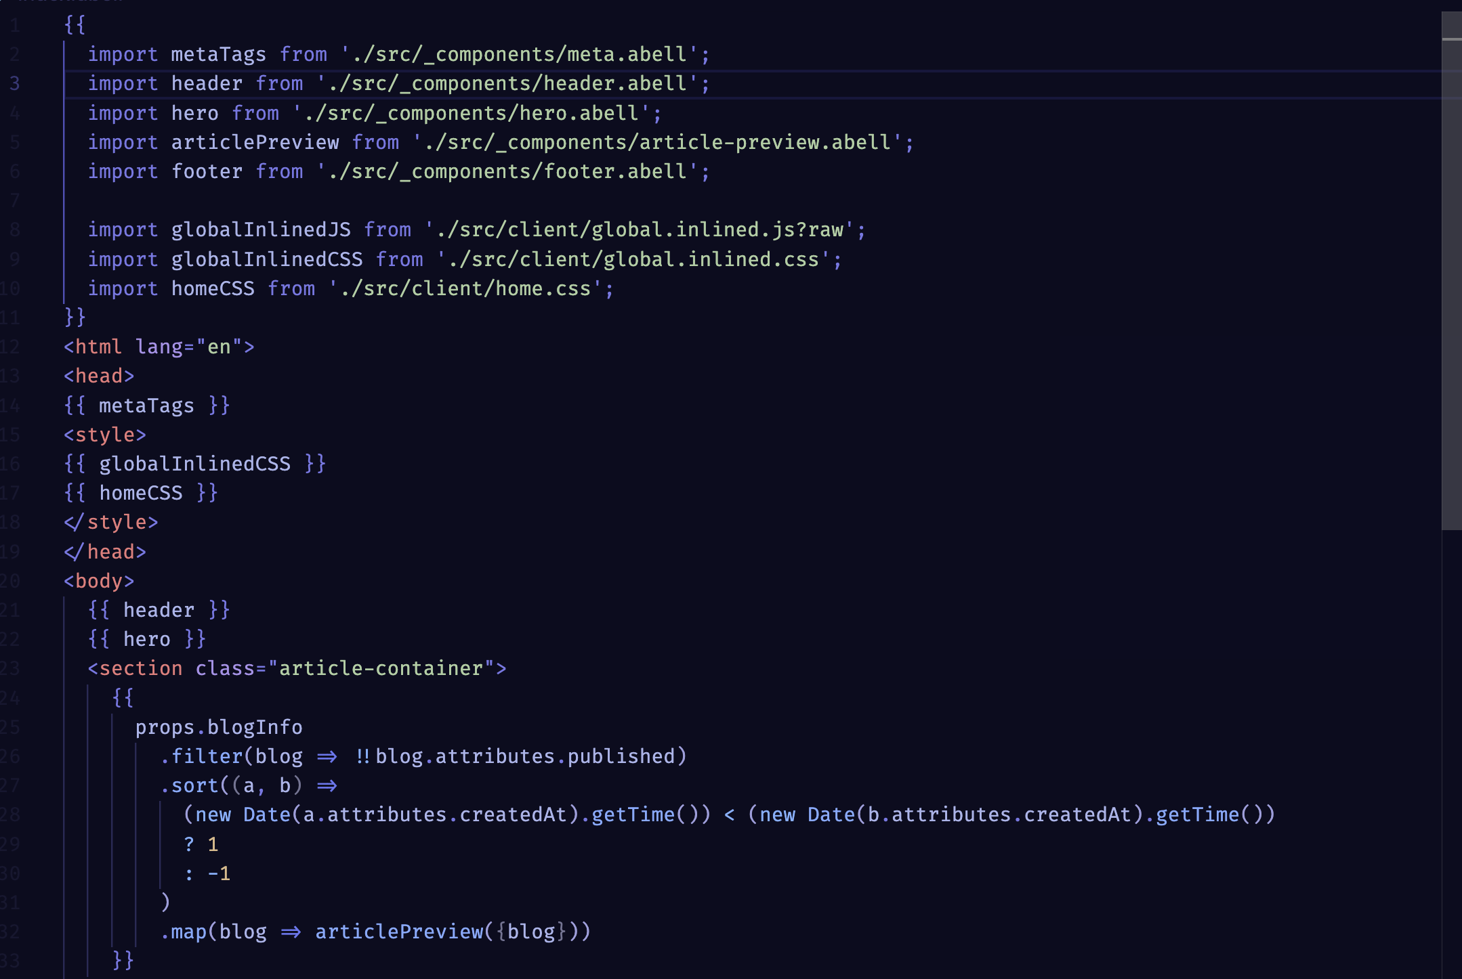1462x979 pixels.
Task: Click the globalInlinedCSS placeholder on line 16
Action: 194,463
